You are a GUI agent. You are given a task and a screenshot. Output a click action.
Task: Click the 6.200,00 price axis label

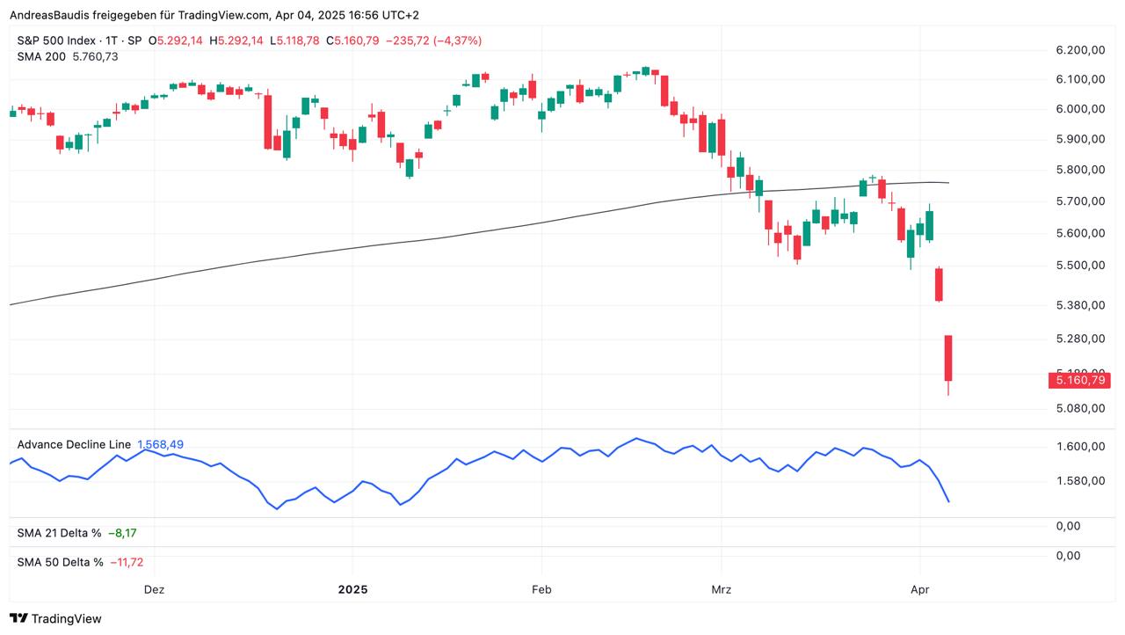pyautogui.click(x=1080, y=51)
